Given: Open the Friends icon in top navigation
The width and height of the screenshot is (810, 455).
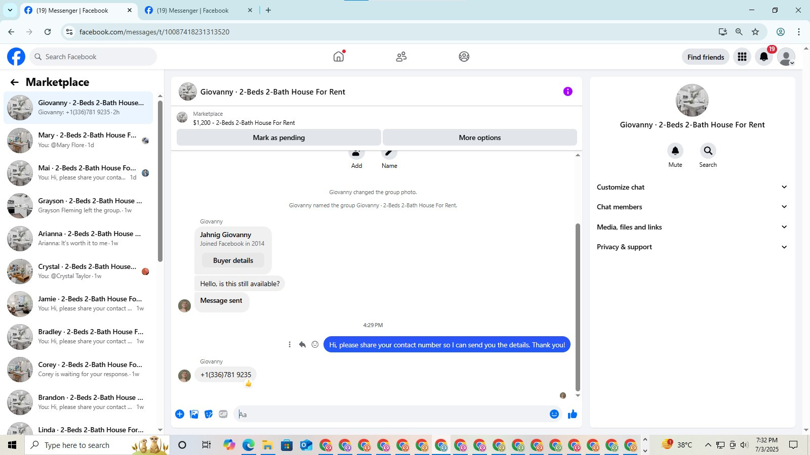Looking at the screenshot, I should 401,57.
